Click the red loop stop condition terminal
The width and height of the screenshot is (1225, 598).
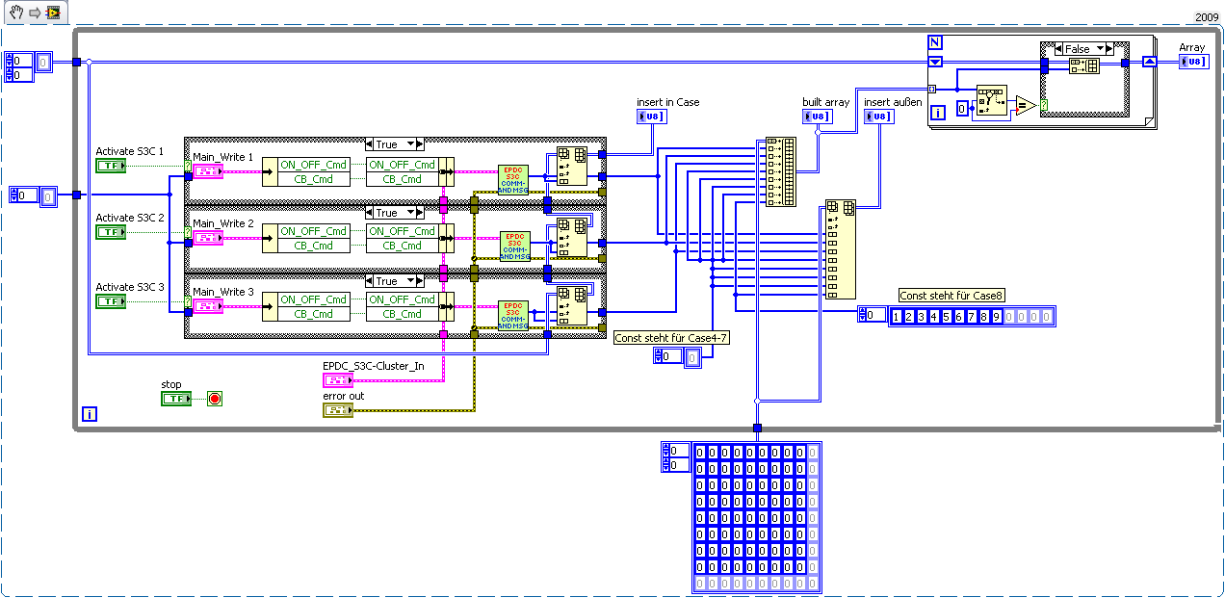(214, 398)
